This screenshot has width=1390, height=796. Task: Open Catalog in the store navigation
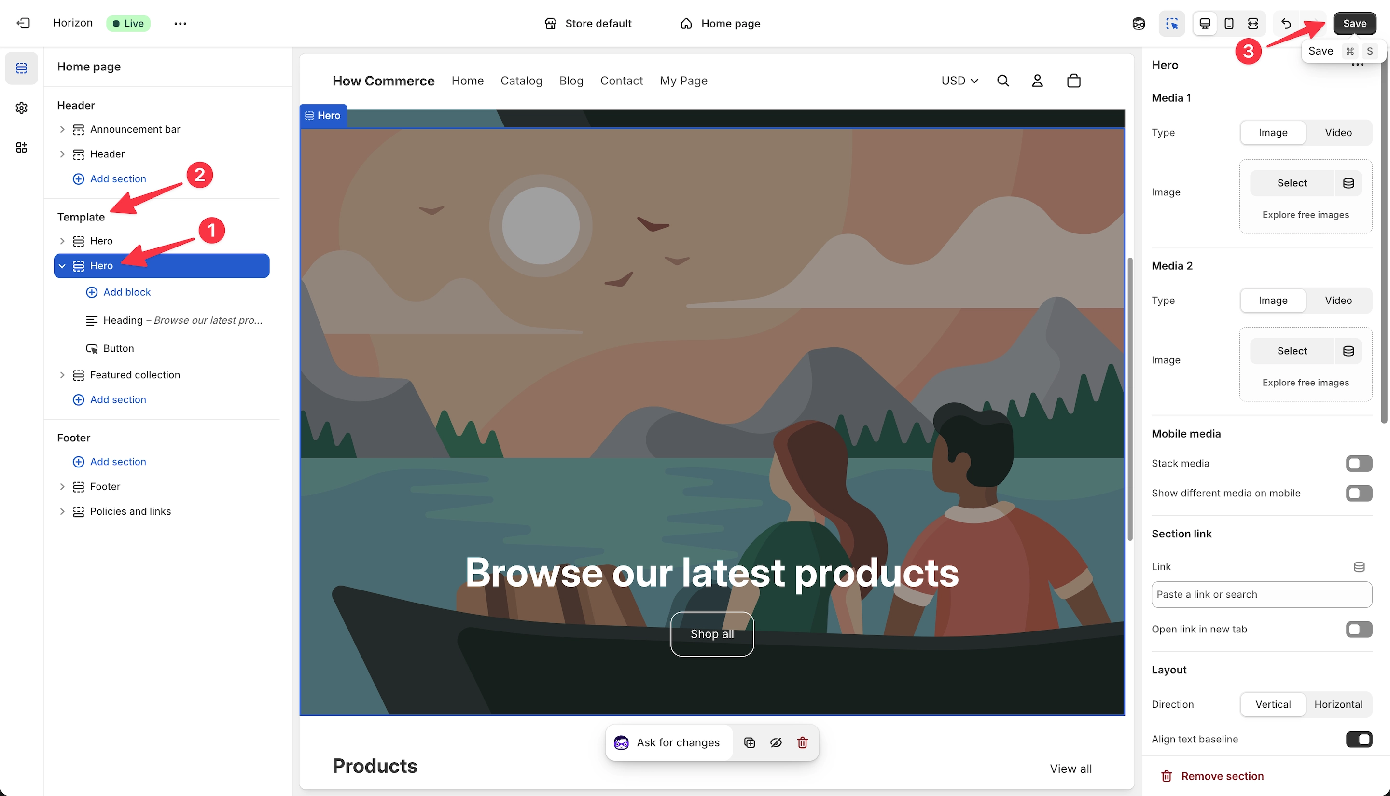click(x=521, y=81)
